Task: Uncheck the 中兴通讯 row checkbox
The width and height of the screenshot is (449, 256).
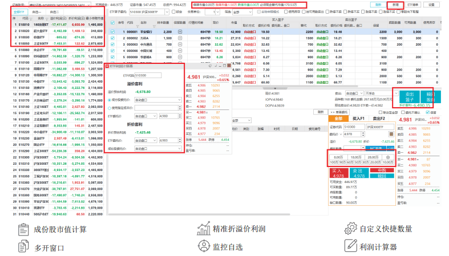Action: tap(112, 44)
